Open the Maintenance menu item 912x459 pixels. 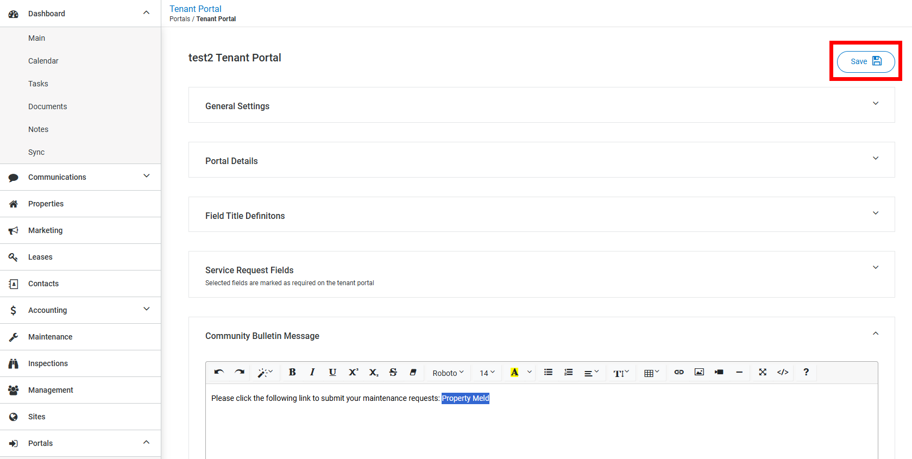[x=50, y=337]
